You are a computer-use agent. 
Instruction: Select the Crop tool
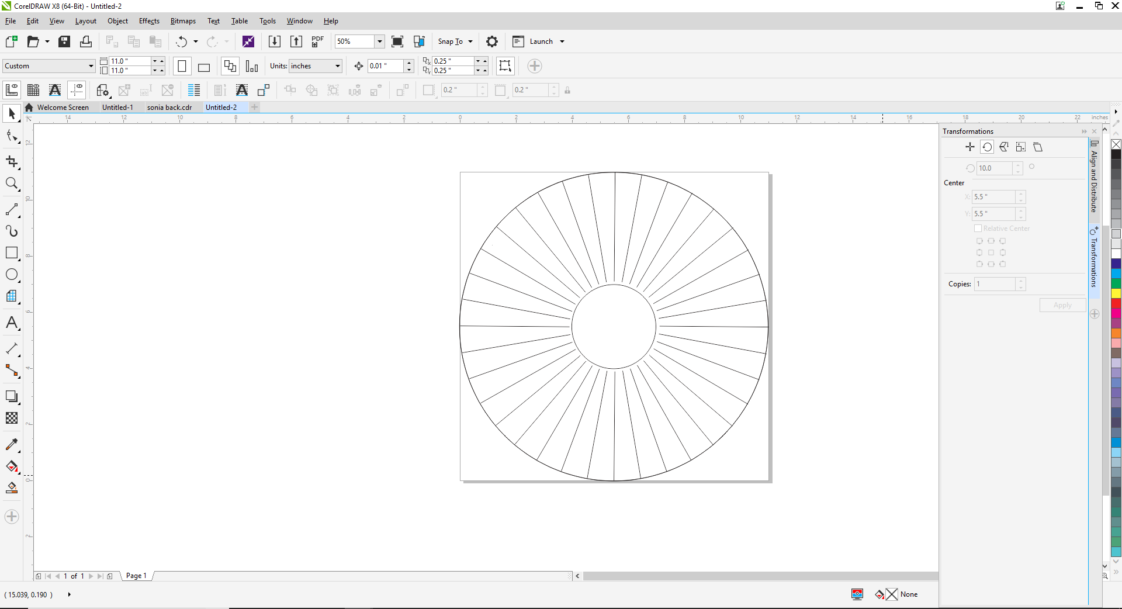12,161
